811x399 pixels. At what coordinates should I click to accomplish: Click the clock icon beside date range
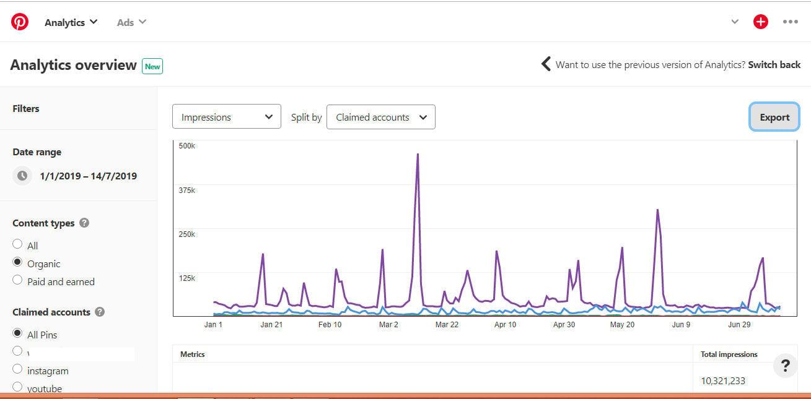point(22,176)
